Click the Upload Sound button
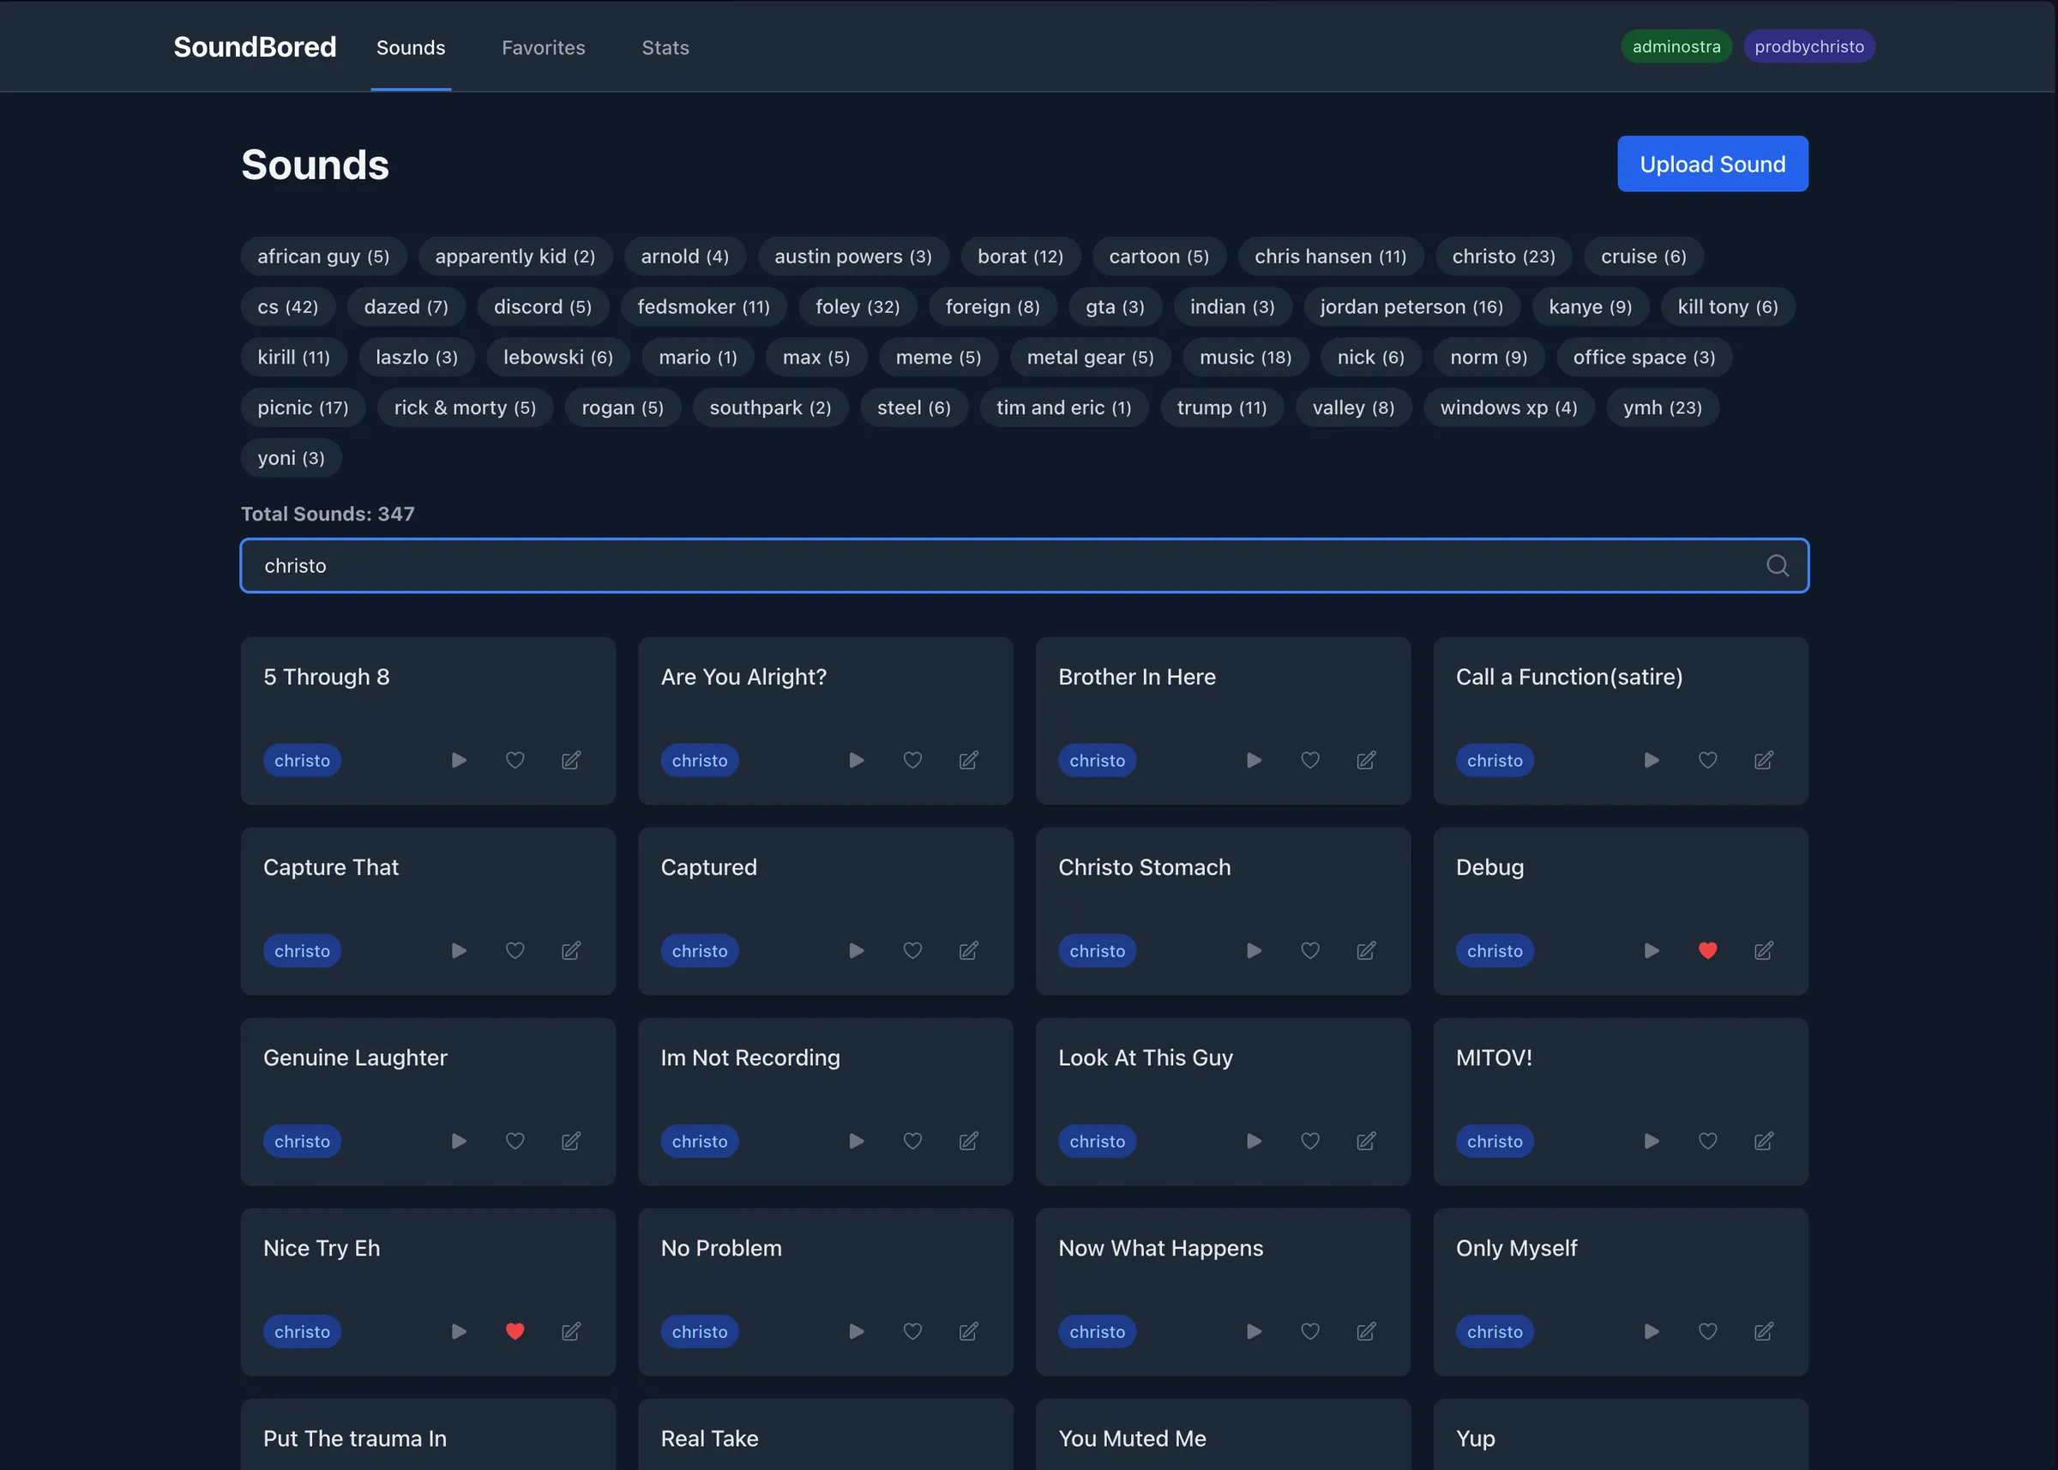Screen dimensions: 2058x1470 click(1712, 164)
